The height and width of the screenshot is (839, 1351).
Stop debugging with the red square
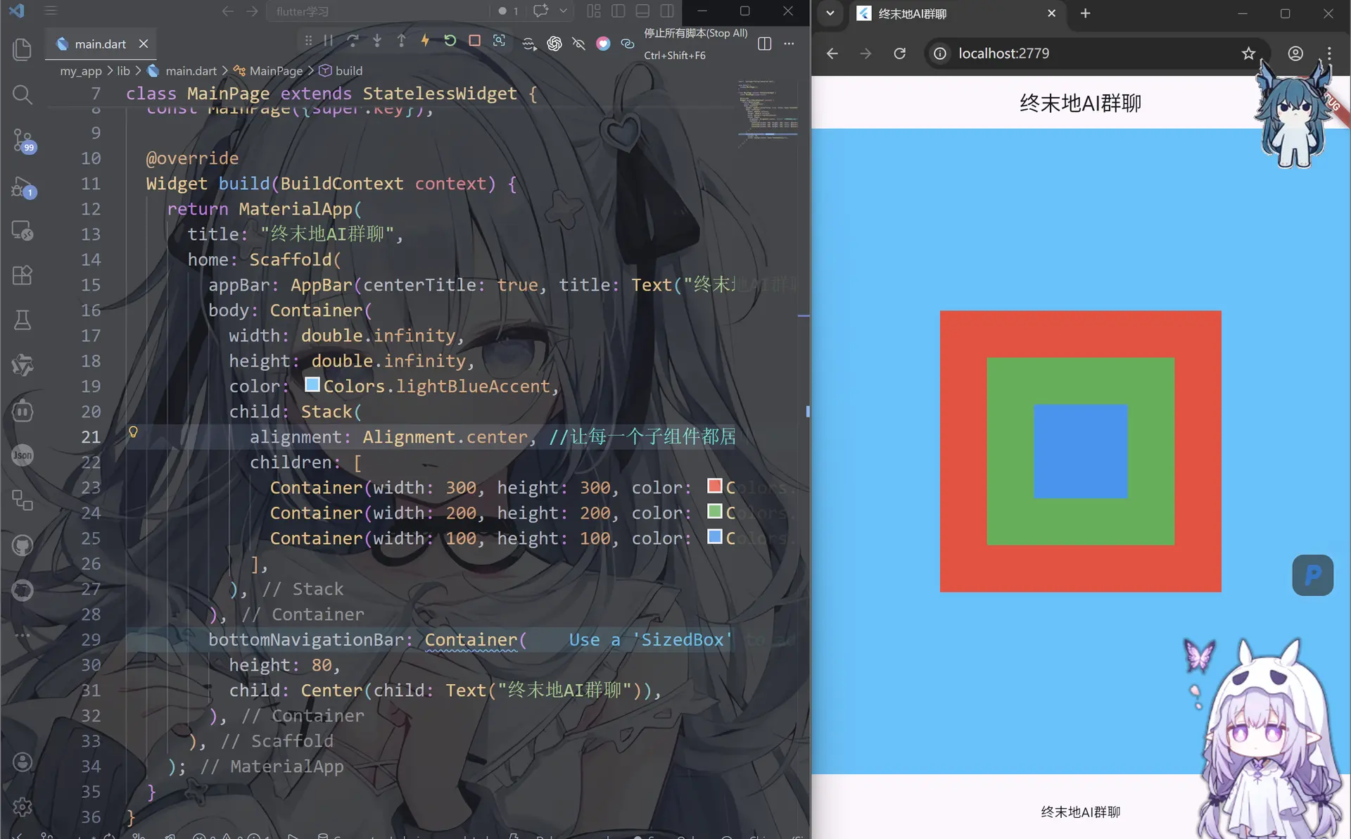point(475,41)
